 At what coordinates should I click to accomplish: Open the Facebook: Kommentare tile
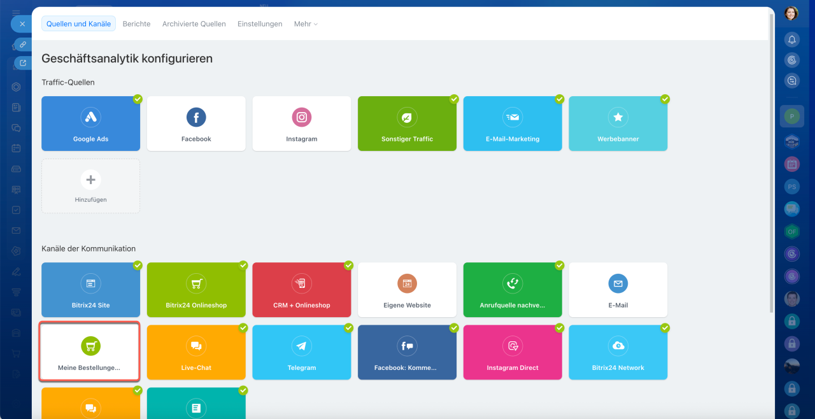[407, 352]
